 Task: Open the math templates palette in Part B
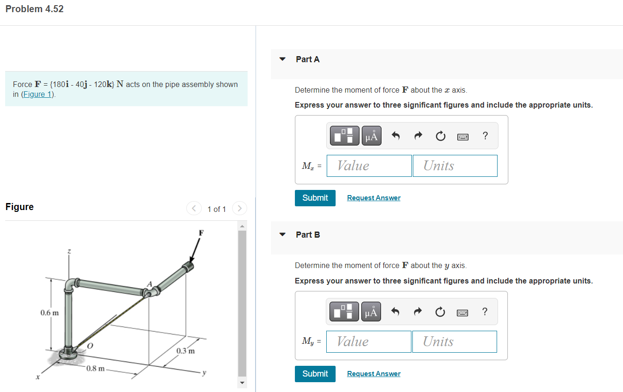point(344,311)
